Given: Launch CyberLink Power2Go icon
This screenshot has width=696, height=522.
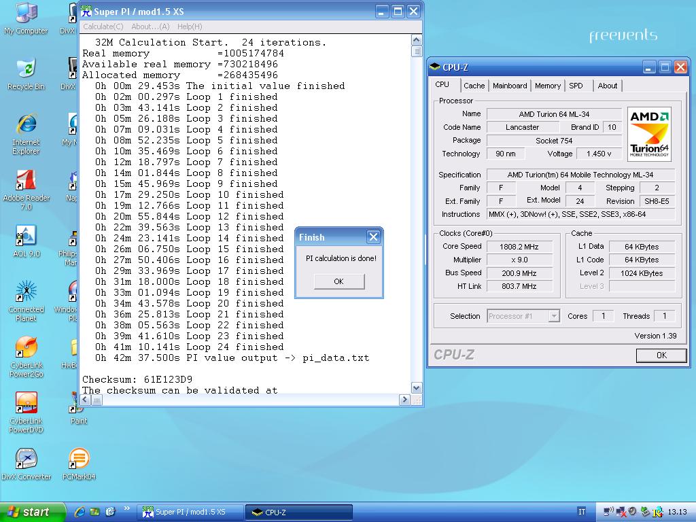Looking at the screenshot, I should click(27, 356).
